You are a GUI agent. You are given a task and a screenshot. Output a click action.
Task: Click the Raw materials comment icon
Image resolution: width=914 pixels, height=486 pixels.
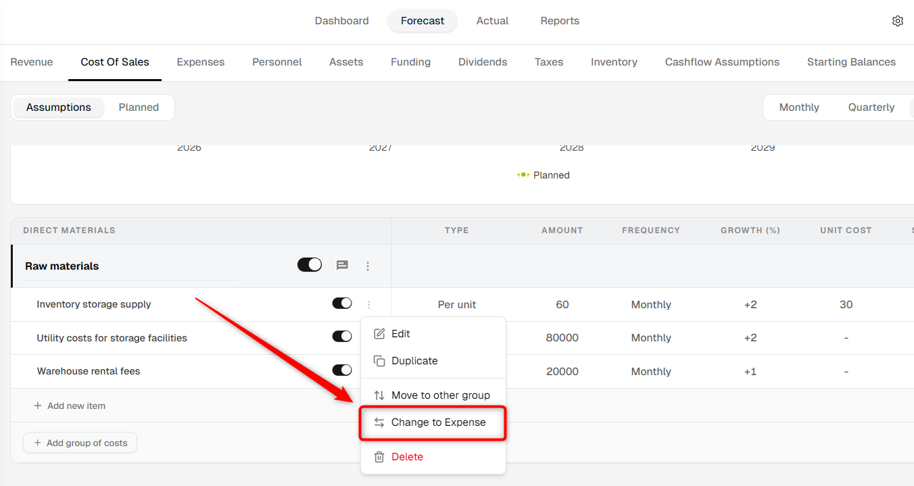[342, 266]
